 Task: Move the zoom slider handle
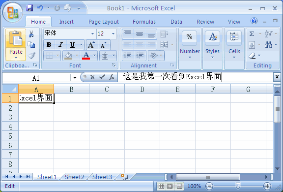[x=238, y=186]
